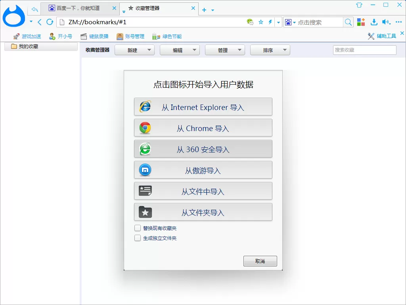Viewport: 406px width, 305px height.
Task: Click the speaker volume icon
Action: (x=386, y=22)
